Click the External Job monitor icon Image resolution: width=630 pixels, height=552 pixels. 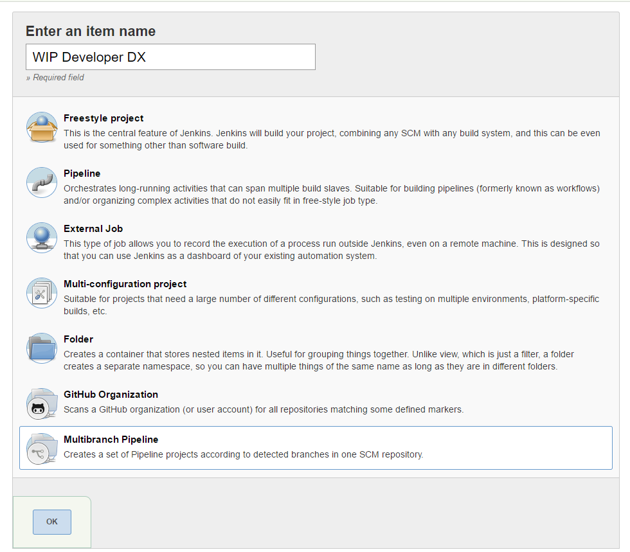(x=42, y=238)
